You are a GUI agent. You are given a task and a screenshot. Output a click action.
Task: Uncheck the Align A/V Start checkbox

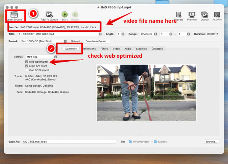click(27, 66)
